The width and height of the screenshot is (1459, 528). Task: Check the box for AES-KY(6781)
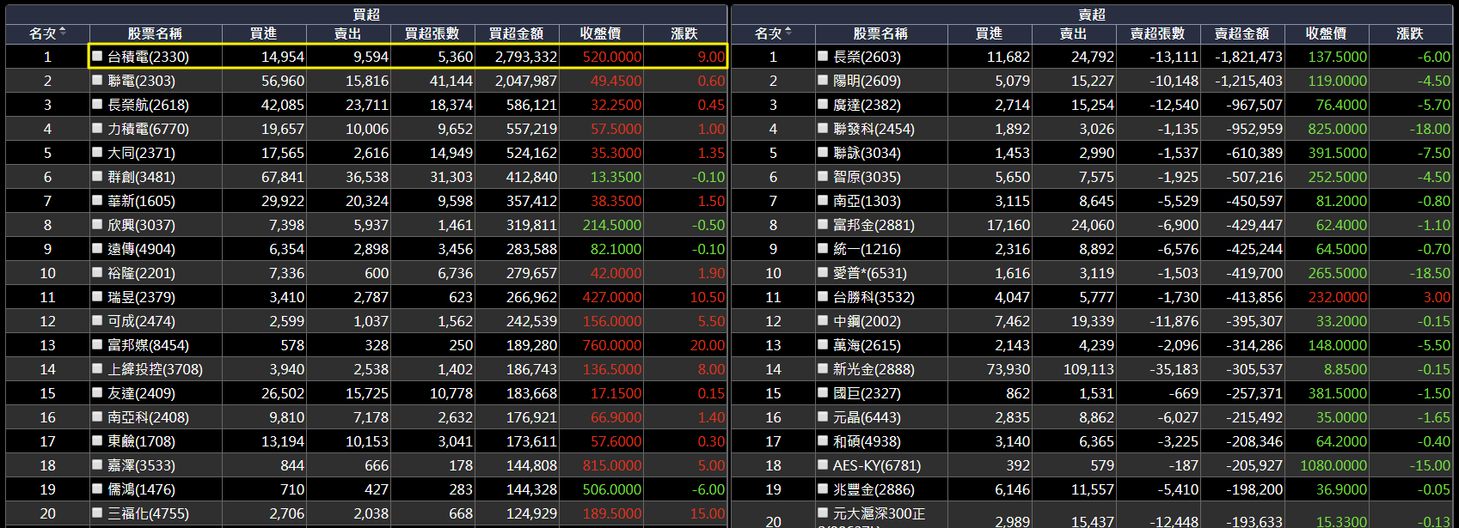click(823, 464)
